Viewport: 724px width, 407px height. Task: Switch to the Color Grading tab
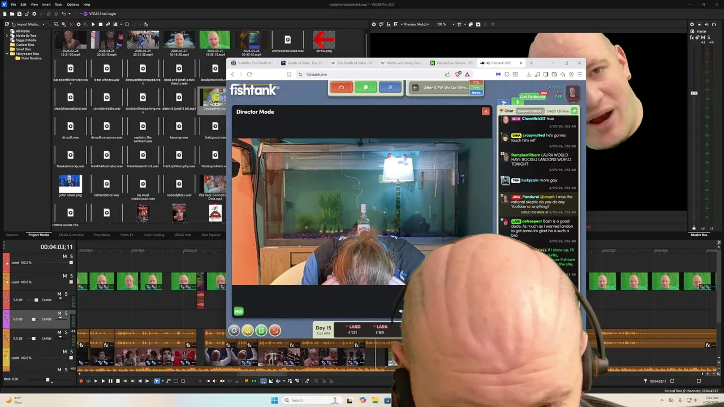tap(154, 235)
